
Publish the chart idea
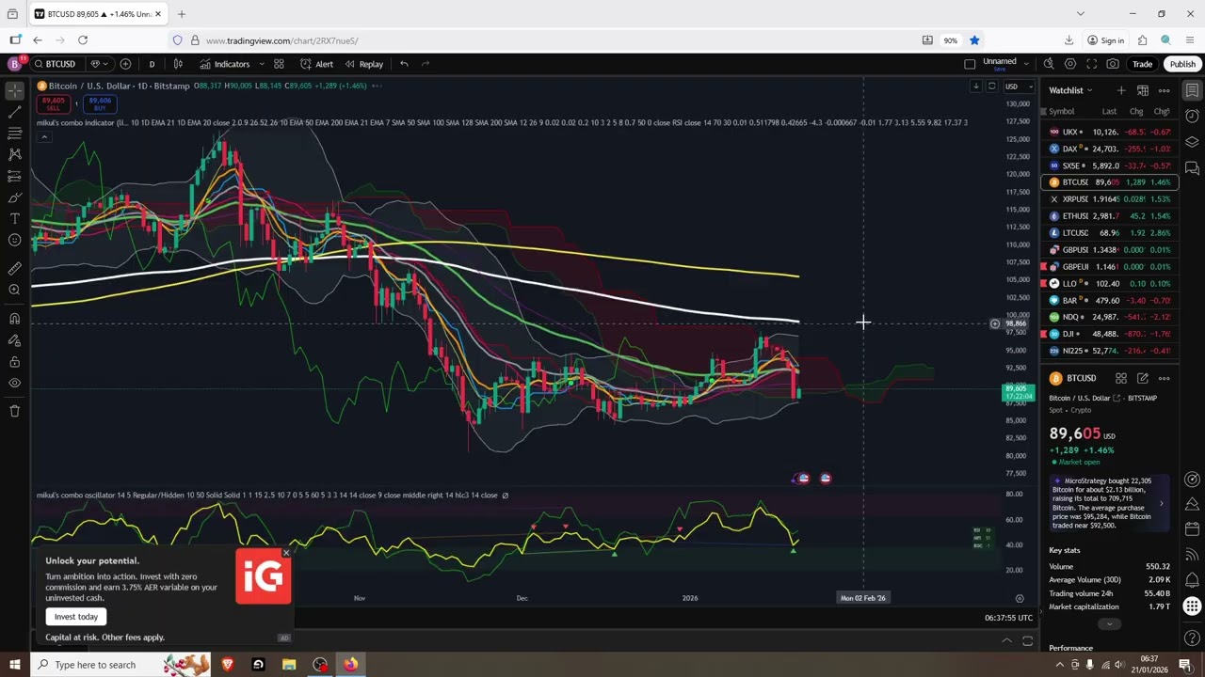tap(1182, 64)
